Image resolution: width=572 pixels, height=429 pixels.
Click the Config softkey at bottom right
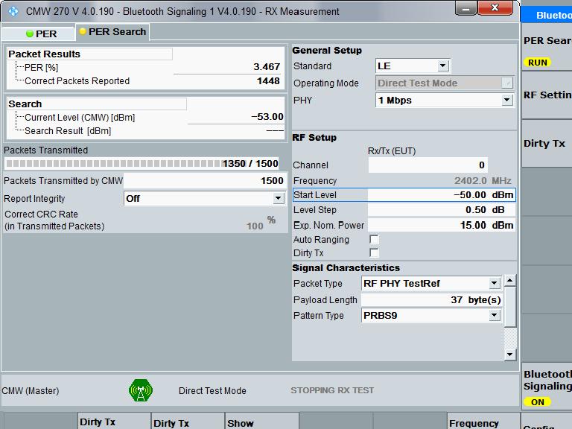(547, 422)
